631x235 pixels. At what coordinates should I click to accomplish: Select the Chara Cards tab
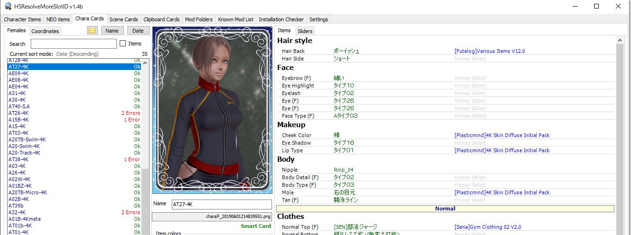89,19
